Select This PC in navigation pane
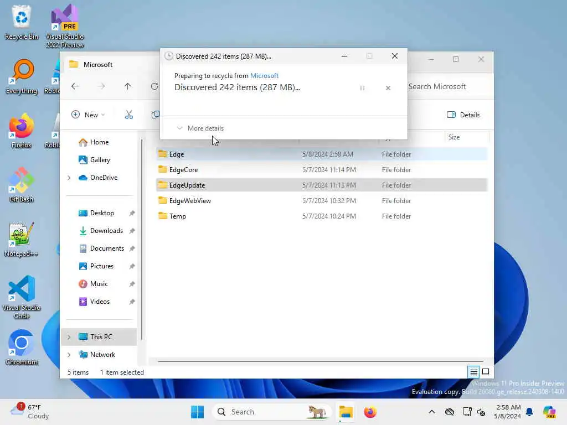 tap(100, 337)
